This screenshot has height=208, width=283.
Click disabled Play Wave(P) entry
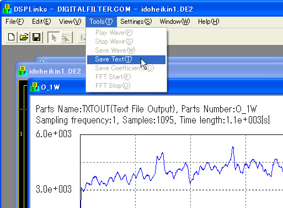126,33
